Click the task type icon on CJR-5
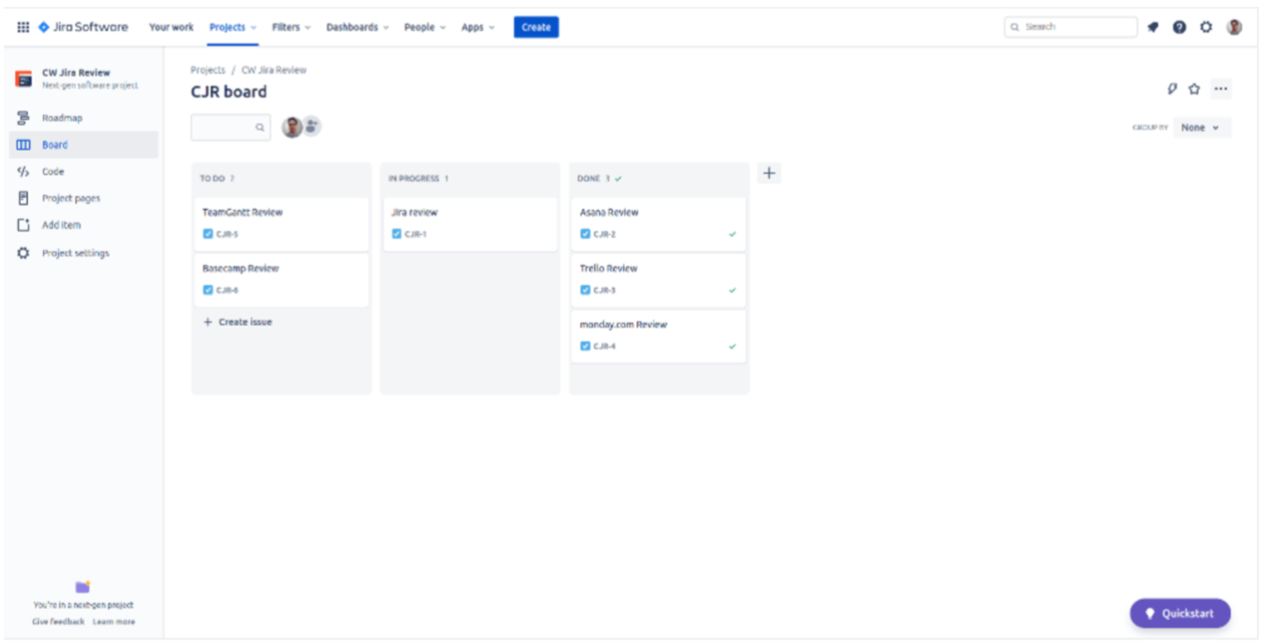 coord(208,234)
